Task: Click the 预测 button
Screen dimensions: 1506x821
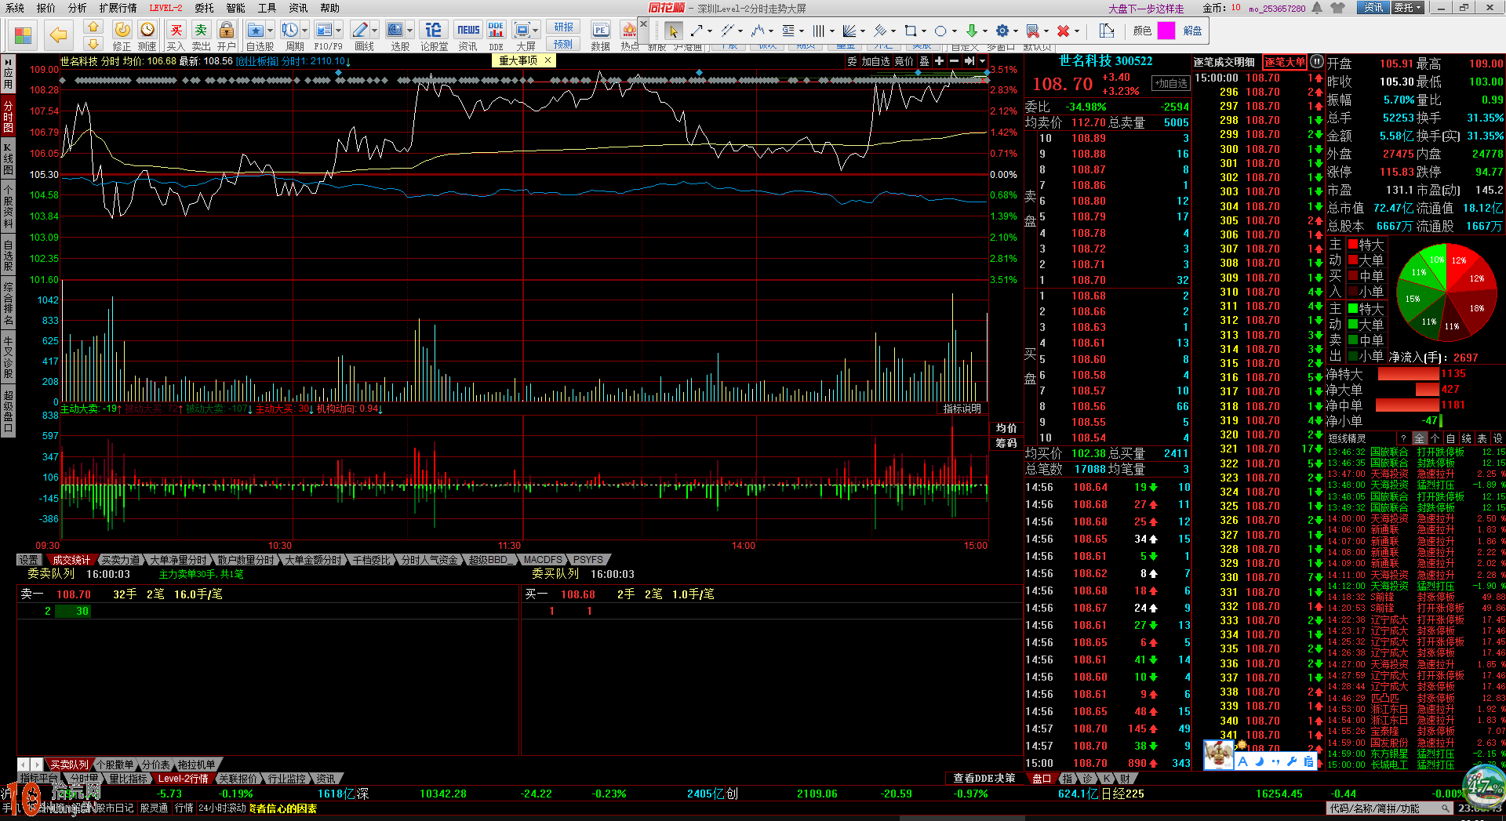Action: tap(563, 44)
